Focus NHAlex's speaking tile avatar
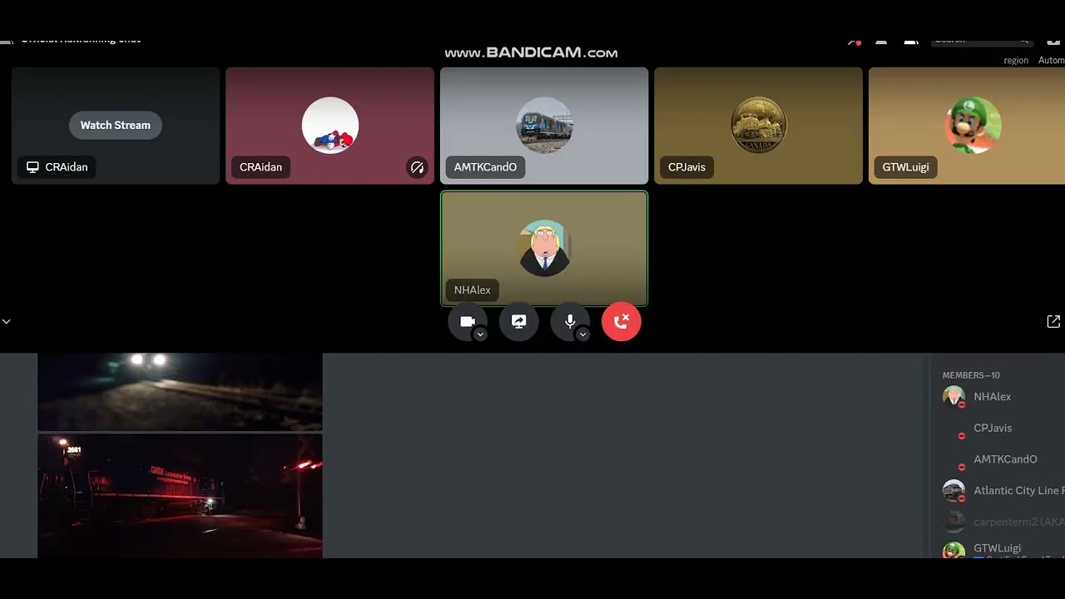Screen dimensions: 1065x599 pos(544,248)
